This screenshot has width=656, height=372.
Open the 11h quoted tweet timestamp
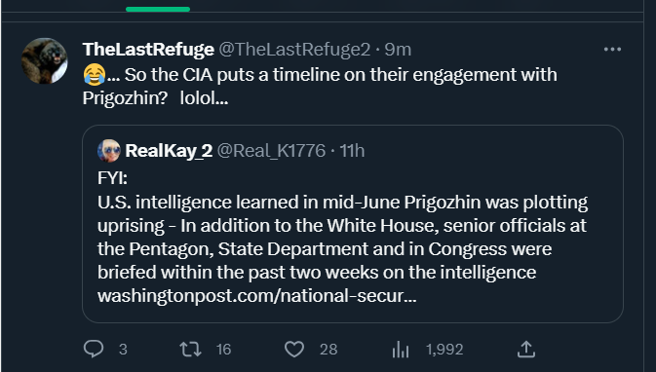[352, 151]
